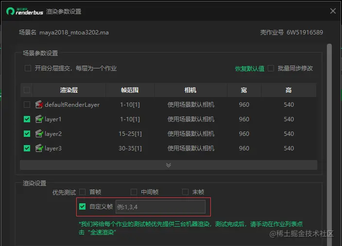Click width 960 in layer2 row
This screenshot has height=246, width=342.
(x=244, y=134)
